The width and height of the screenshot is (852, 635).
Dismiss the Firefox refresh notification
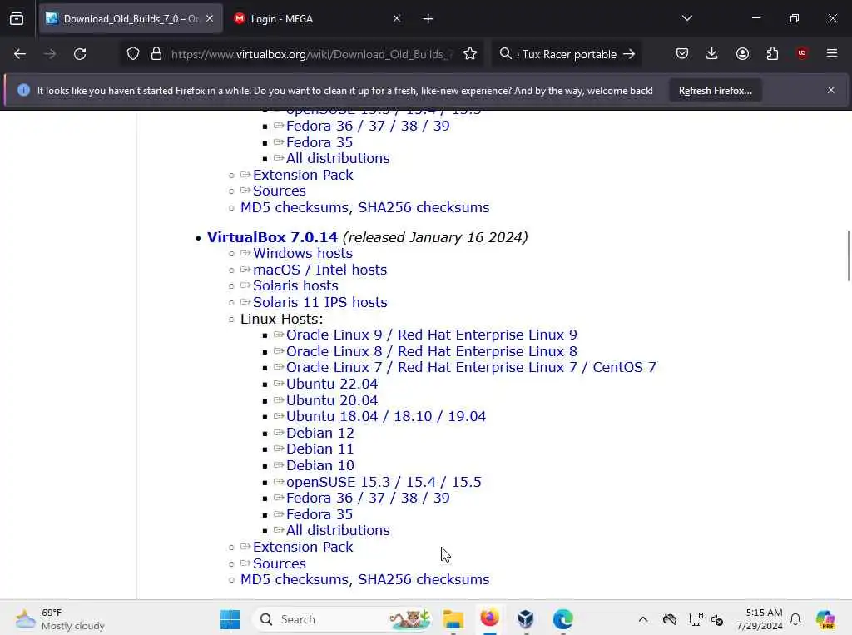click(x=831, y=90)
